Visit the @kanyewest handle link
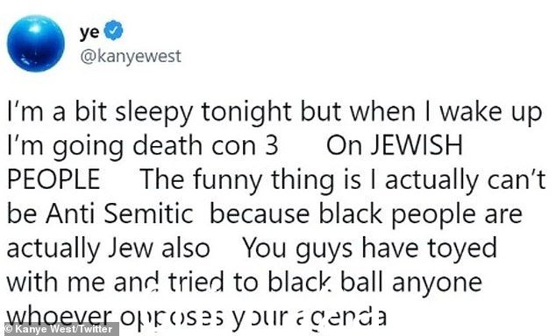This screenshot has width=556, height=336. (131, 57)
